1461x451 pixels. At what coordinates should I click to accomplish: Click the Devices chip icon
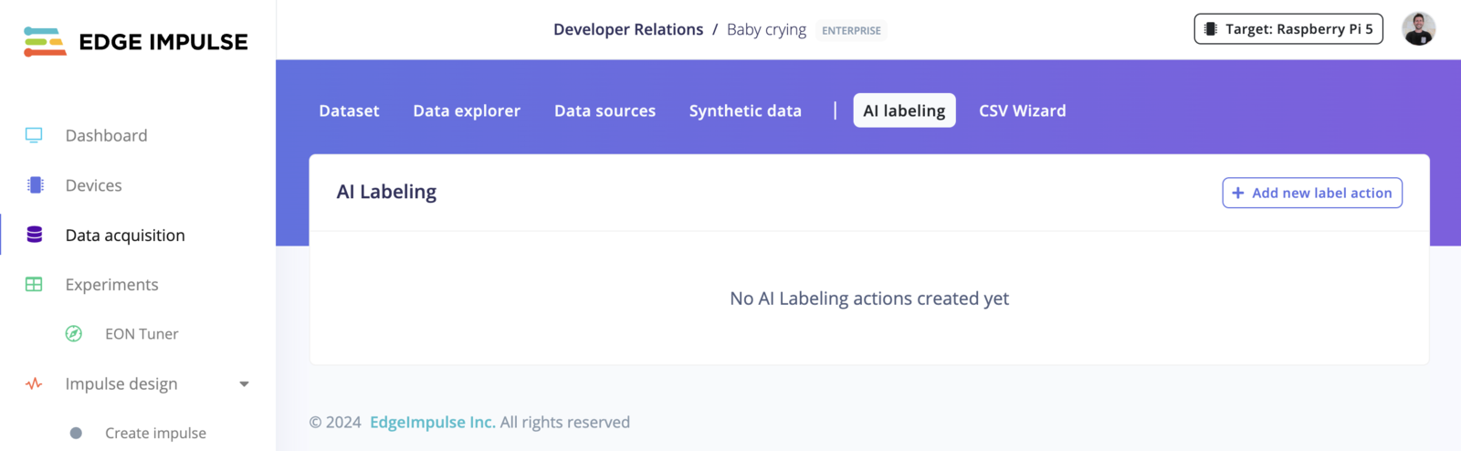tap(36, 185)
